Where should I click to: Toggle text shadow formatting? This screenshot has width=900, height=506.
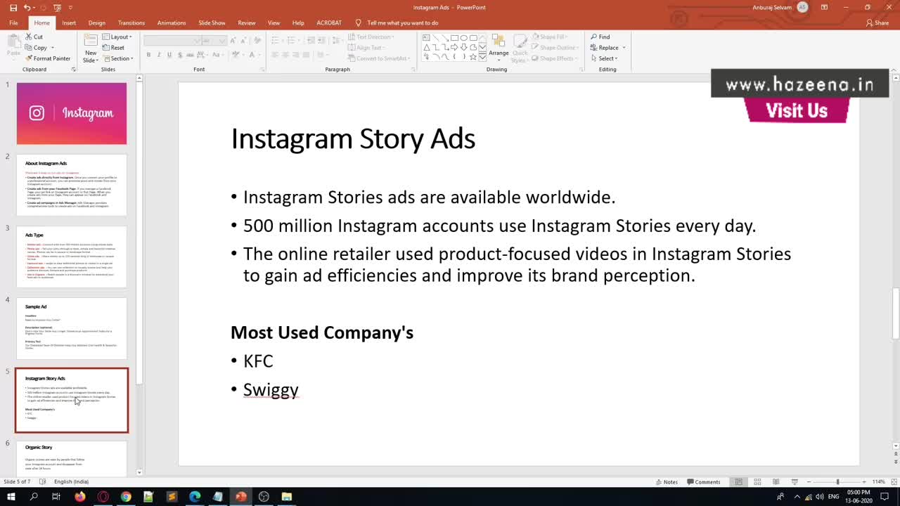[x=181, y=55]
